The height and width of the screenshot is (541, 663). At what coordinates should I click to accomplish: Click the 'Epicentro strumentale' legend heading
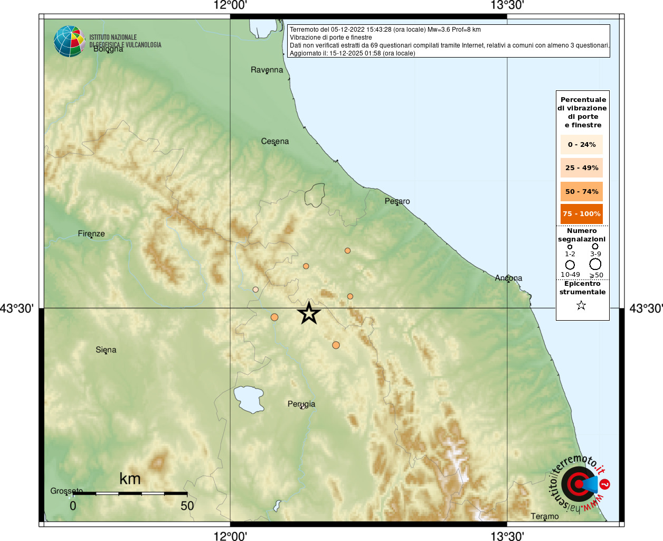[582, 288]
